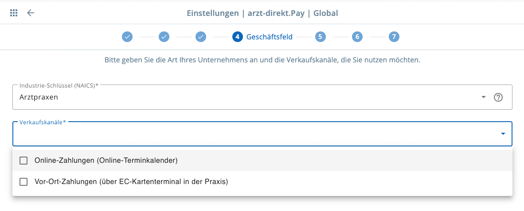
Task: Check the Vor-Ort-Zahlungen checkbox
Action: click(x=23, y=182)
